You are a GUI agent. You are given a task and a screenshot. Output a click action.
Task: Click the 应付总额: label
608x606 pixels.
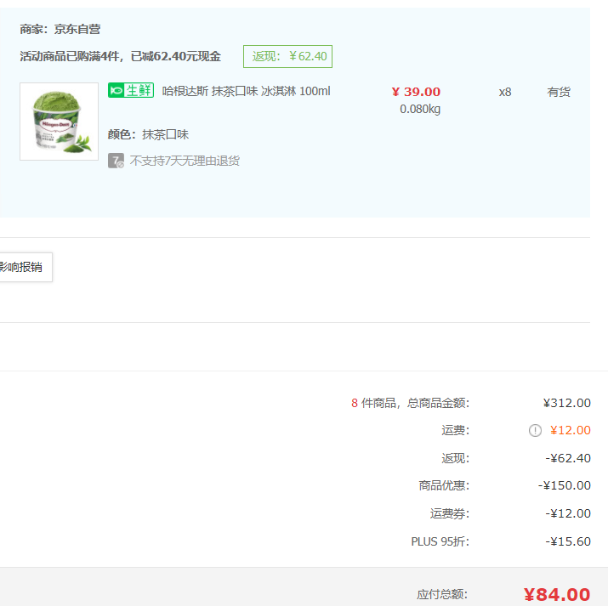(442, 594)
